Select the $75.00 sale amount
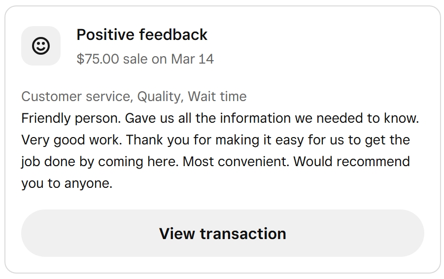Viewport: 444px width, 279px height. click(98, 59)
